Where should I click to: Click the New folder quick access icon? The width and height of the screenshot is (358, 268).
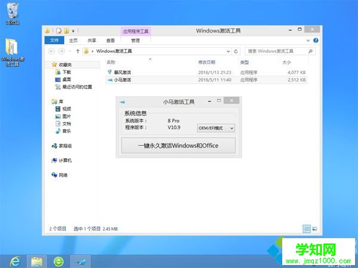[66, 31]
